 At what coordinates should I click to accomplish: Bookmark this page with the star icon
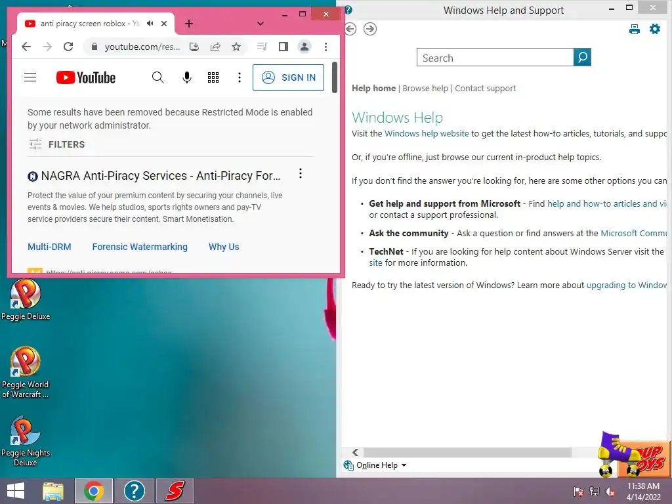tap(236, 47)
